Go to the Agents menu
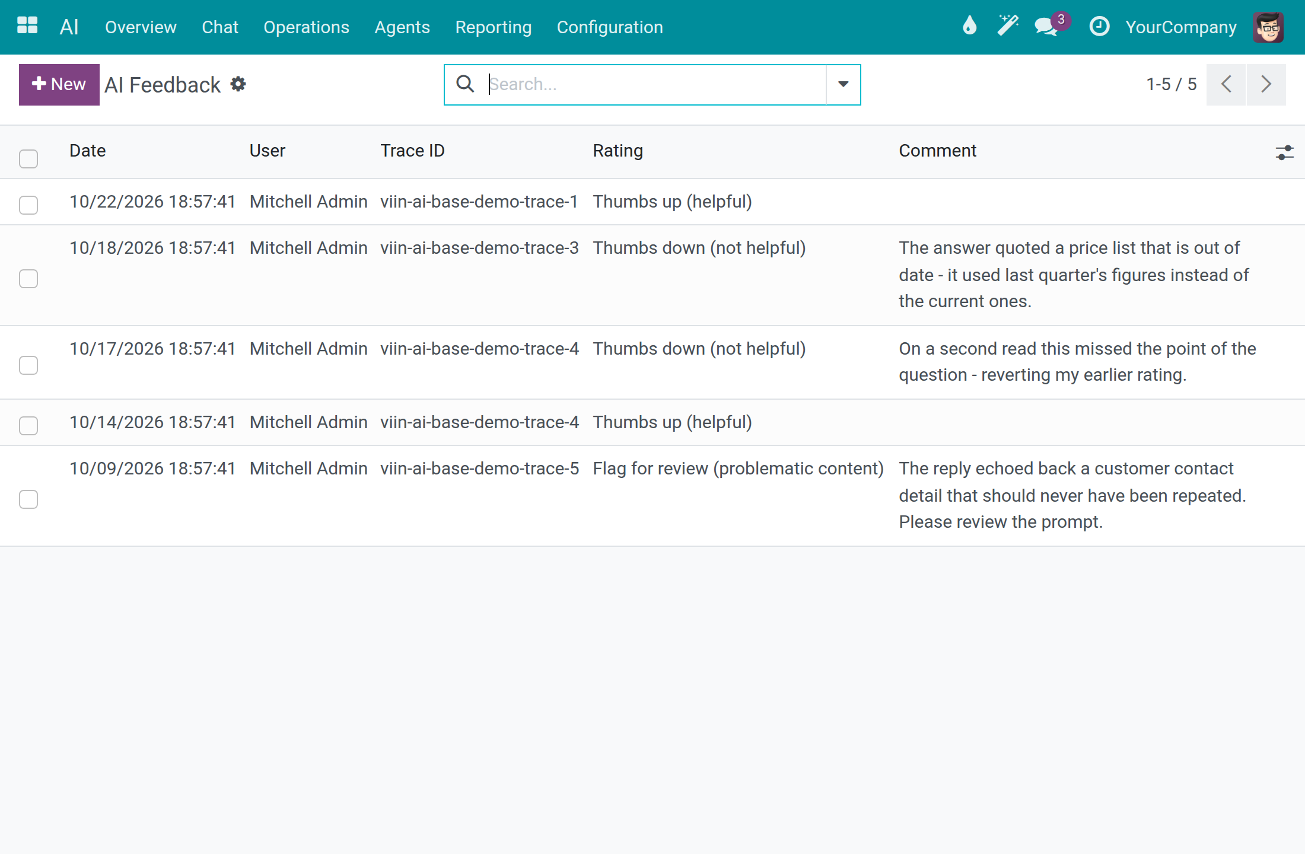 402,27
